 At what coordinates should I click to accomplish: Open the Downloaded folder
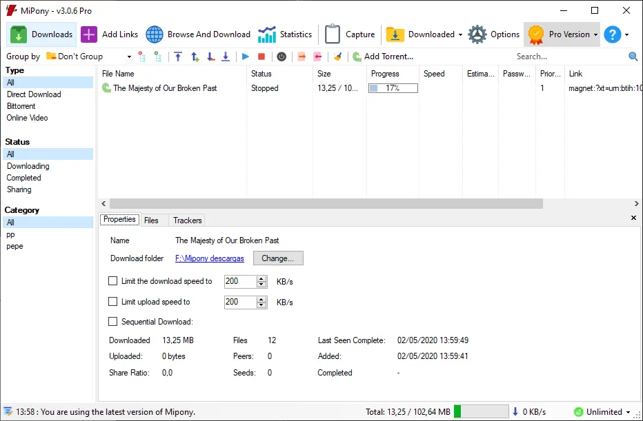[395, 34]
